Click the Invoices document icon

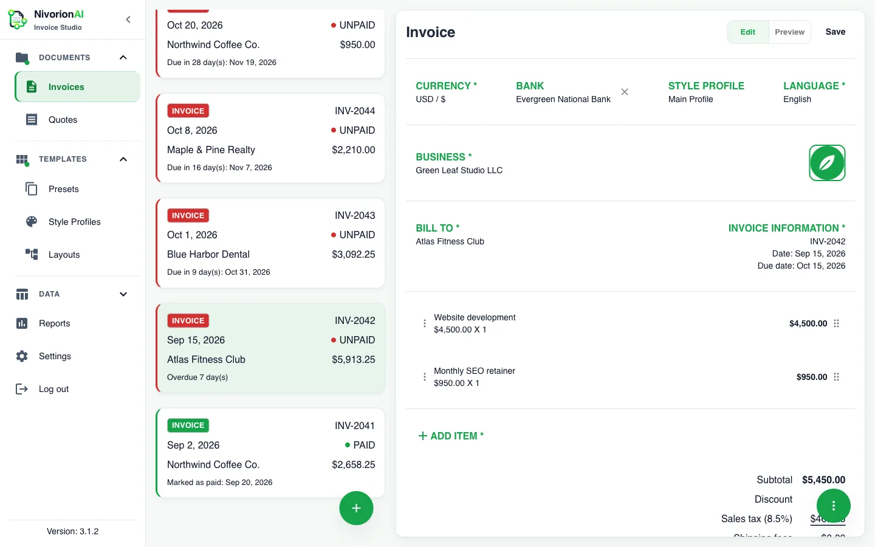(32, 87)
